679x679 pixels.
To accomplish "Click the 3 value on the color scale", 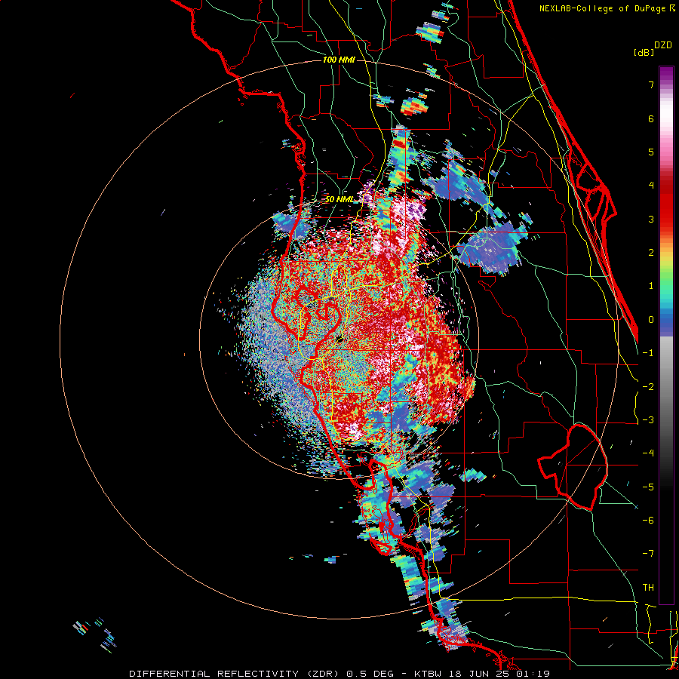I will coord(651,219).
